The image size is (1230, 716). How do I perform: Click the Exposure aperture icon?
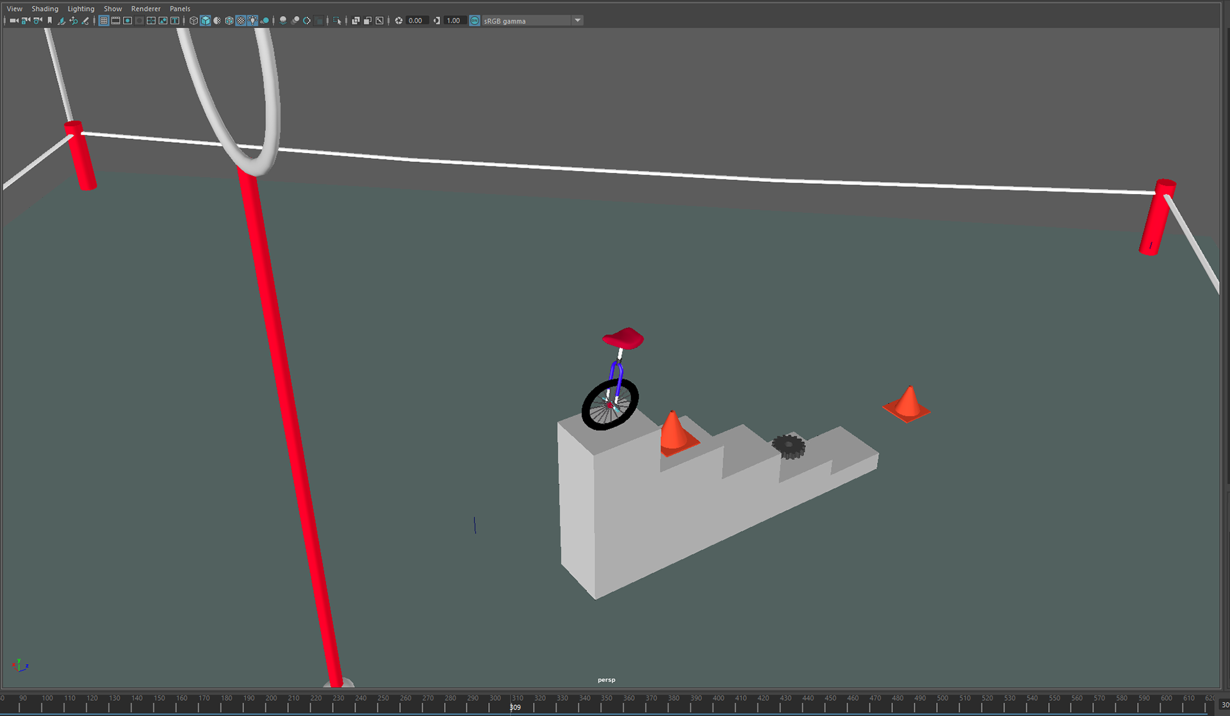point(398,20)
